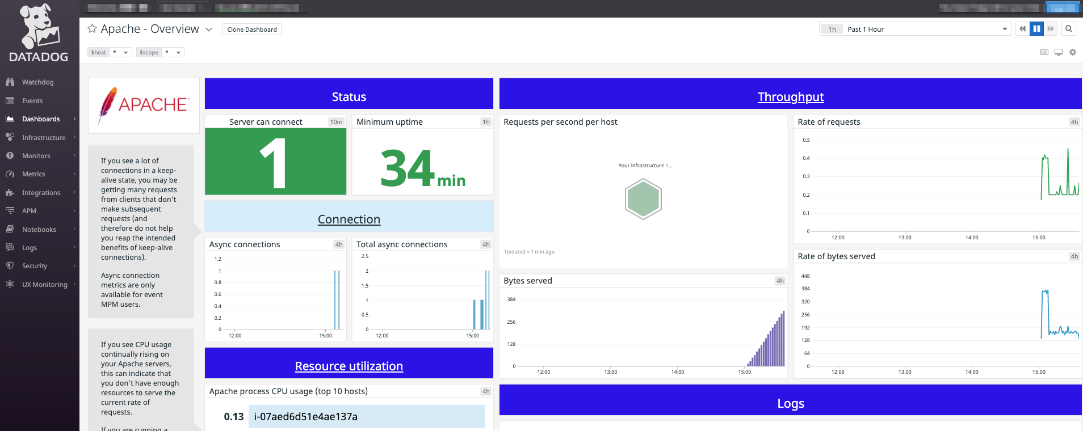Click the magnifier search icon
Viewport: 1083px width, 431px height.
1069,29
